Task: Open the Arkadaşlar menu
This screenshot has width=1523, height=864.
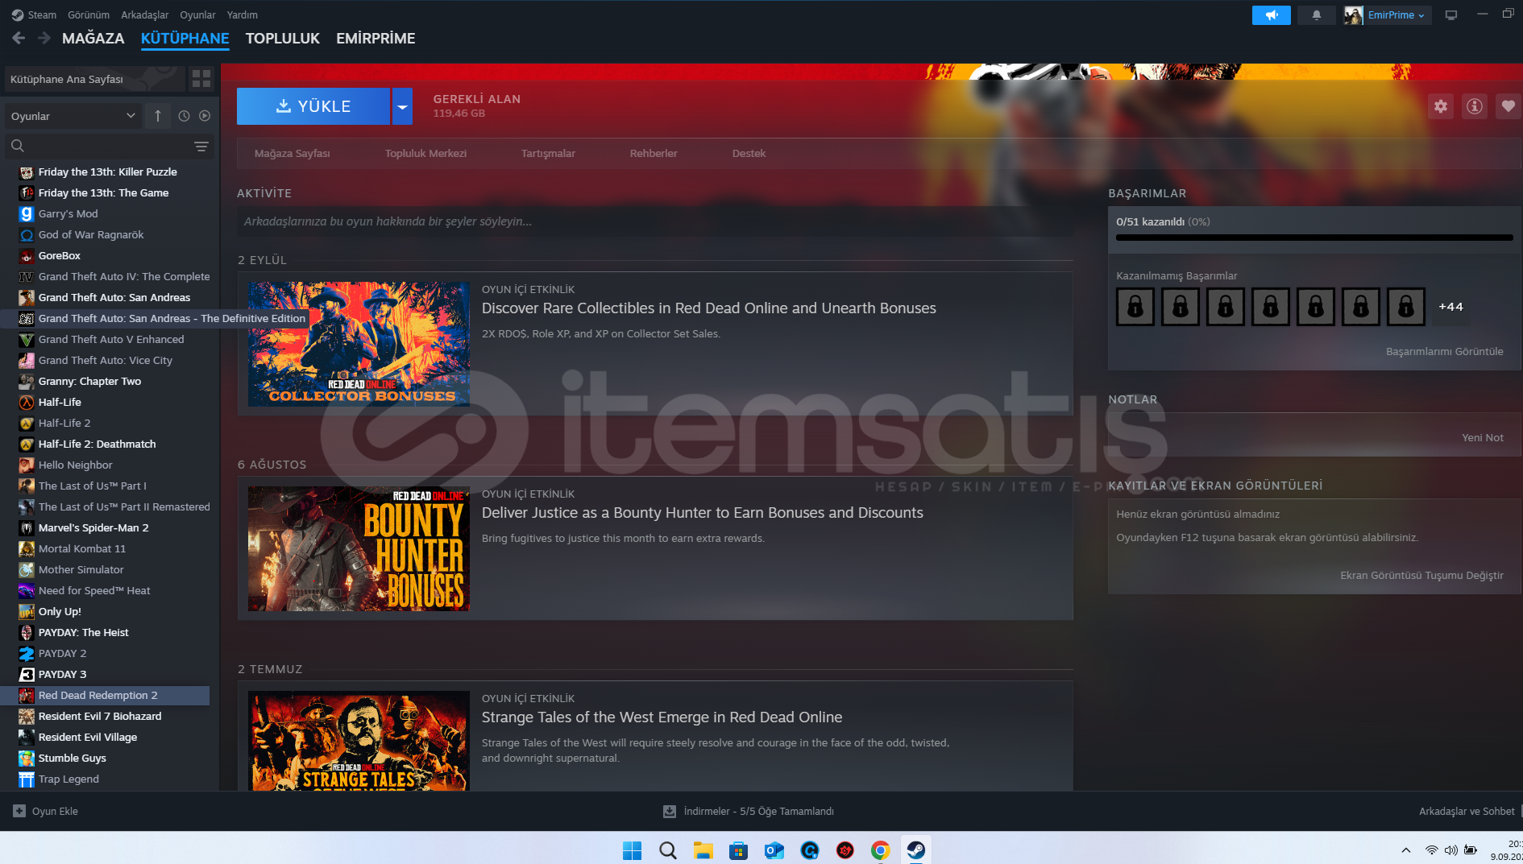Action: pos(145,14)
